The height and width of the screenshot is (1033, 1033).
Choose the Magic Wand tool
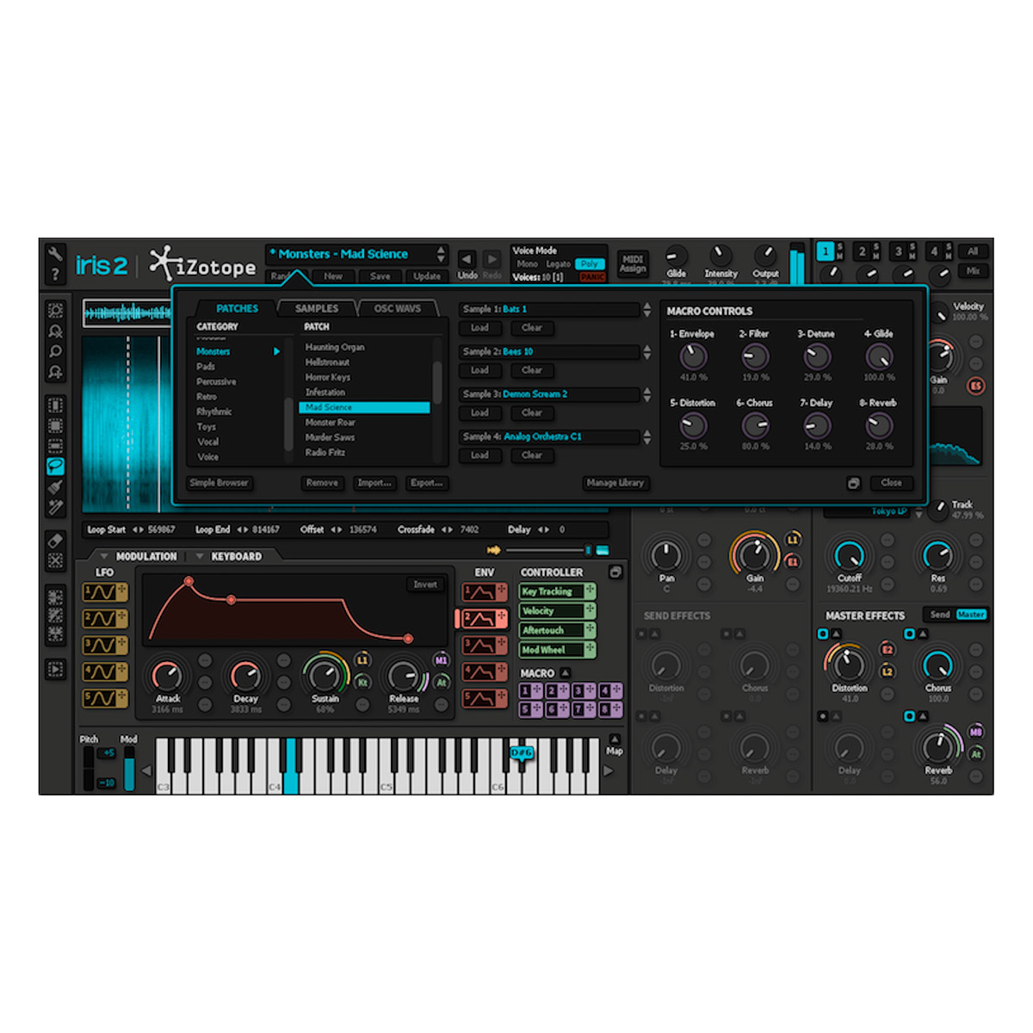pos(56,508)
